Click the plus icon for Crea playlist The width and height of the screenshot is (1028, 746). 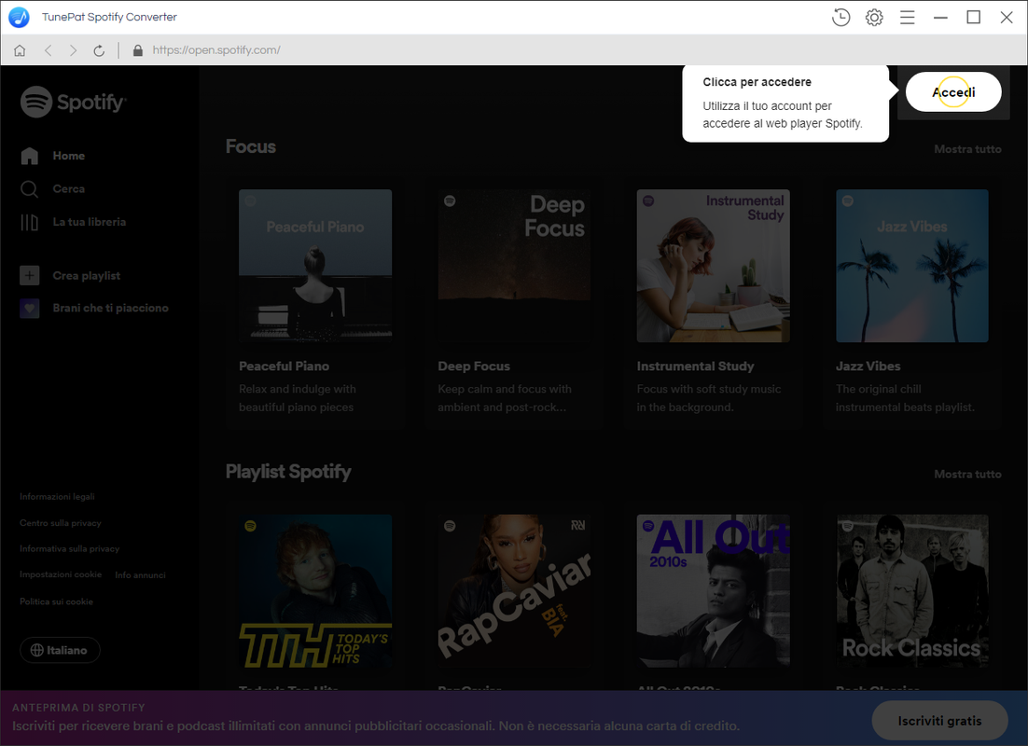pyautogui.click(x=30, y=275)
